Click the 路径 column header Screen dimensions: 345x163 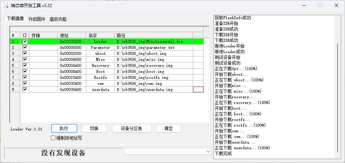[154, 35]
